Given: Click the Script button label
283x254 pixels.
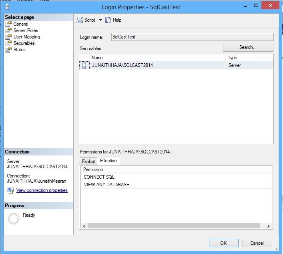Looking at the screenshot, I should point(90,20).
